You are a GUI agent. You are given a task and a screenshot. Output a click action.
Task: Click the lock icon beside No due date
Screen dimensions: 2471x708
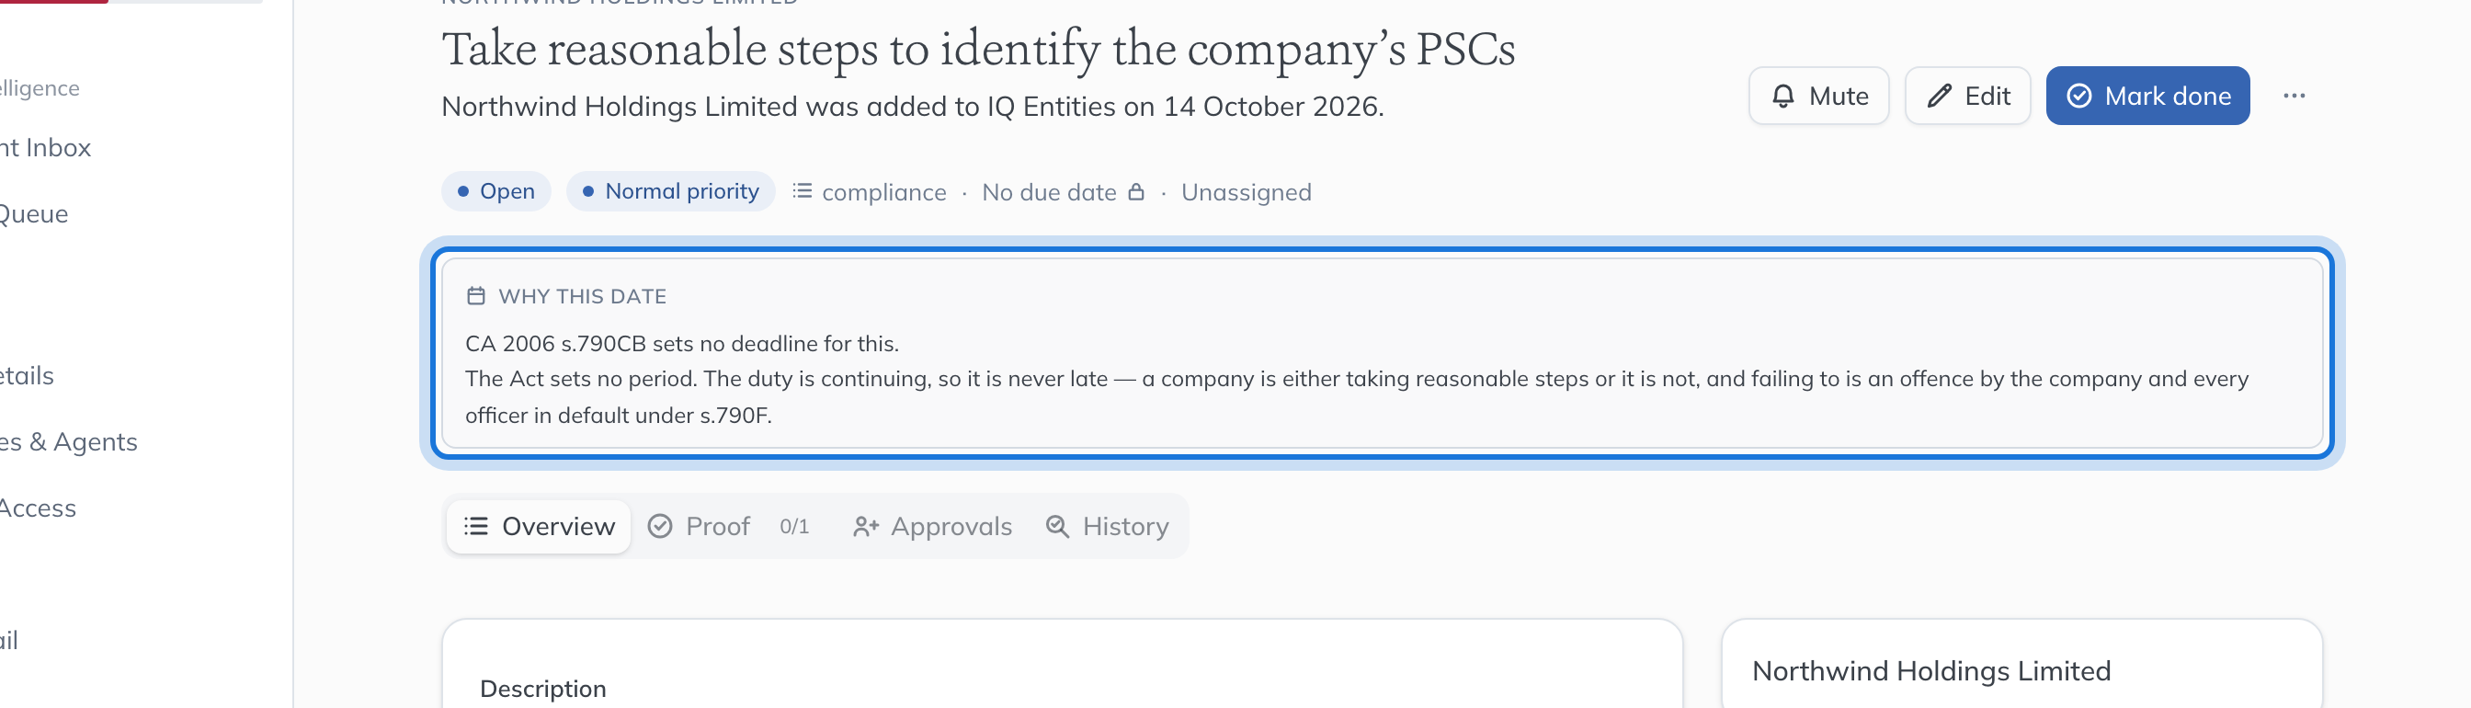click(x=1135, y=192)
